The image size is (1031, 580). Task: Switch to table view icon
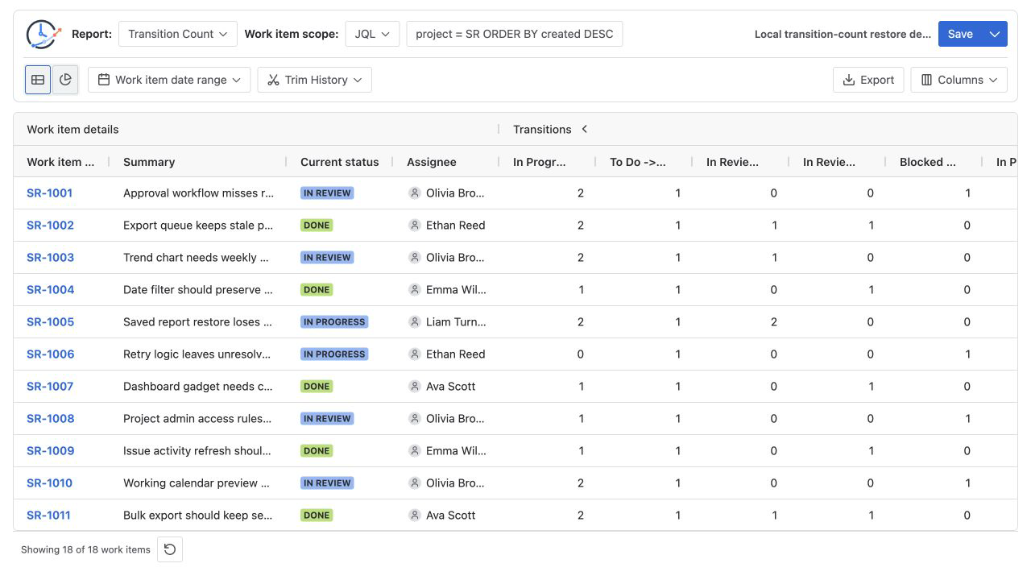point(38,80)
